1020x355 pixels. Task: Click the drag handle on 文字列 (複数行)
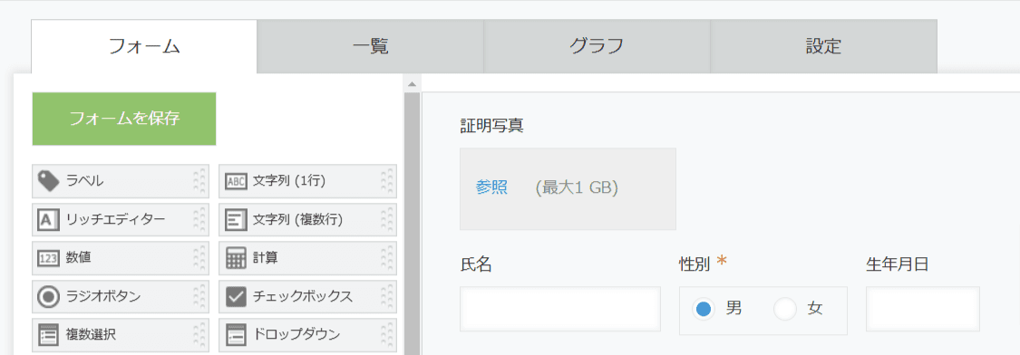tap(387, 220)
